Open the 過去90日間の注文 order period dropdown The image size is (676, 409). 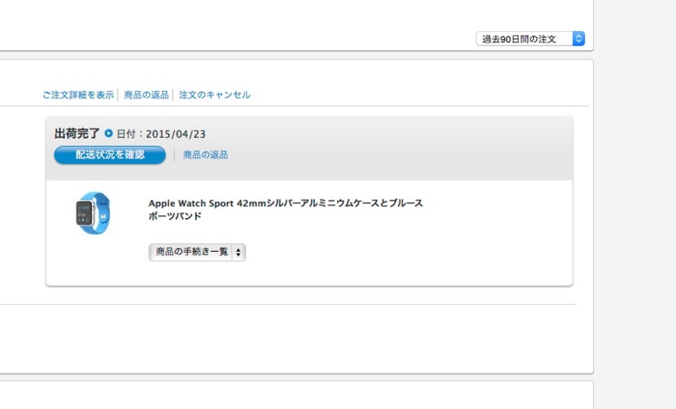(x=531, y=39)
